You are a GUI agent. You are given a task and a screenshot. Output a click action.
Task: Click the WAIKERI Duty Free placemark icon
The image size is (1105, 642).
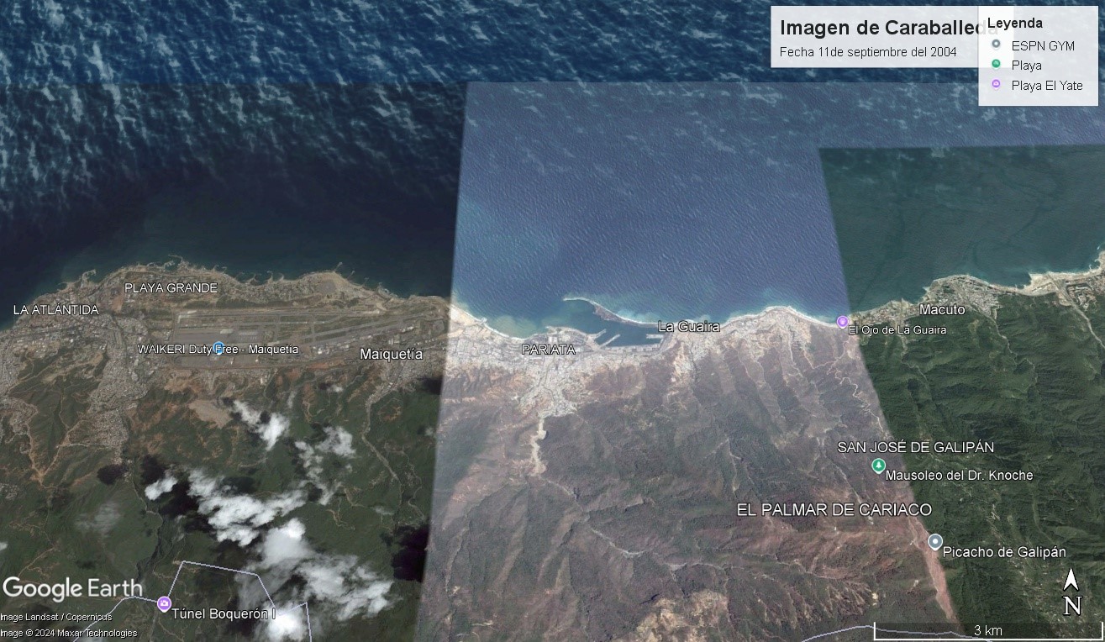point(218,348)
